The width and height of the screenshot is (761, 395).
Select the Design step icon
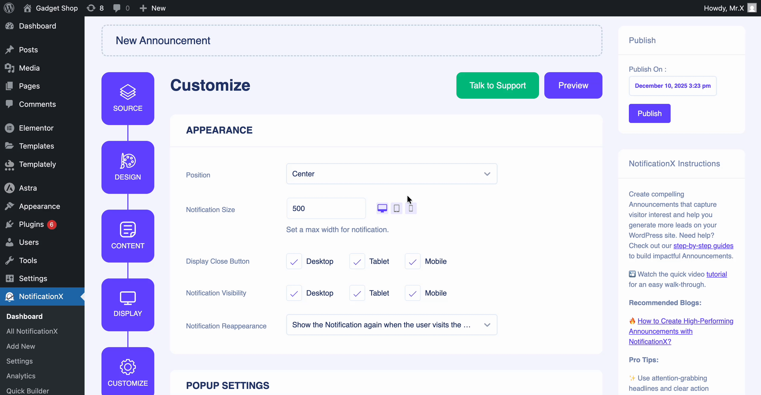128,167
